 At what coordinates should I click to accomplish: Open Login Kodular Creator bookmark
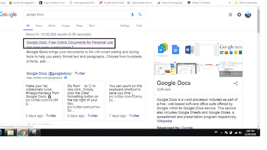(52, 3)
